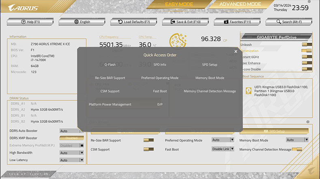
Task: Open Search (Alt-F)
Action: point(289,22)
